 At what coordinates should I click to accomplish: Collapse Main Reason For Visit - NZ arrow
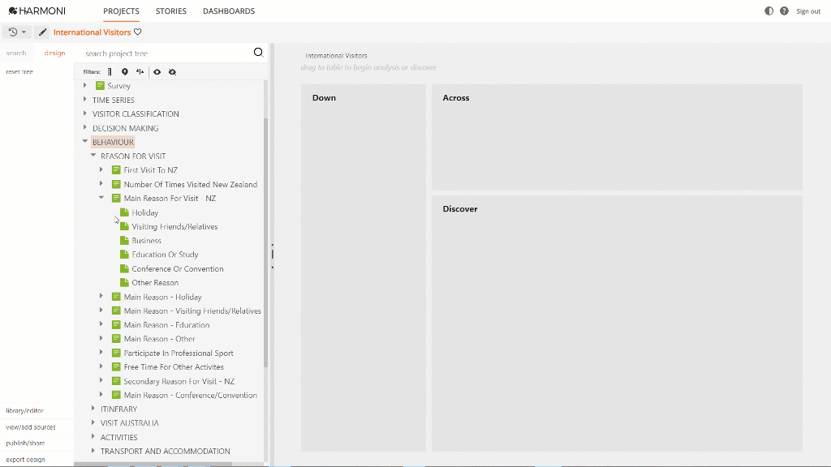coord(101,198)
